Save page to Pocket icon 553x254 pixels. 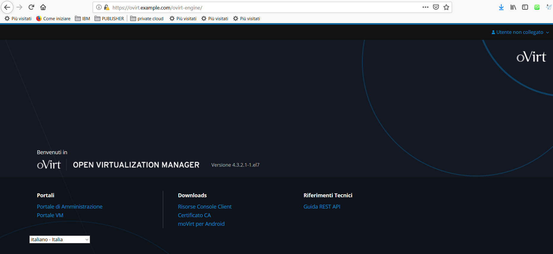click(x=436, y=7)
